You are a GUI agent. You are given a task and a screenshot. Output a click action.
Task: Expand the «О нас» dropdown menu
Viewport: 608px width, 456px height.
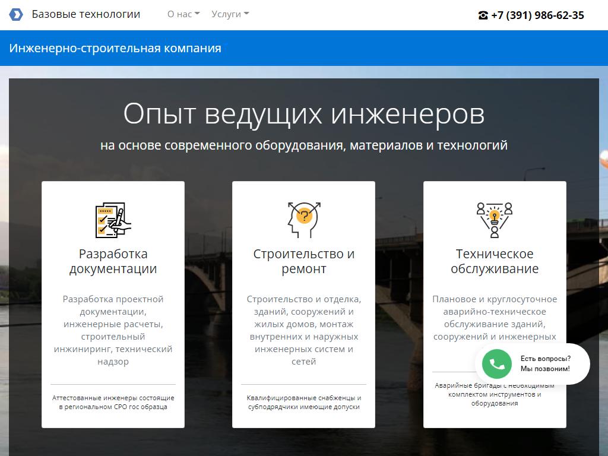tap(183, 14)
